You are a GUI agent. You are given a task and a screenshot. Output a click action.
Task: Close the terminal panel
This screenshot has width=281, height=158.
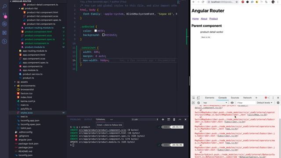[185, 119]
